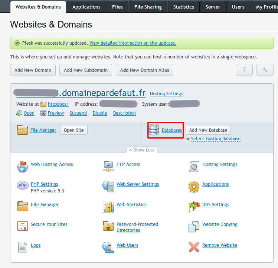Viewport: 278px width, 268px height.
Task: Click the Open Site button
Action: click(74, 130)
